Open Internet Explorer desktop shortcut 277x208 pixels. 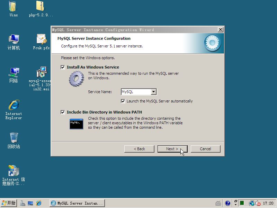[x=14, y=105]
